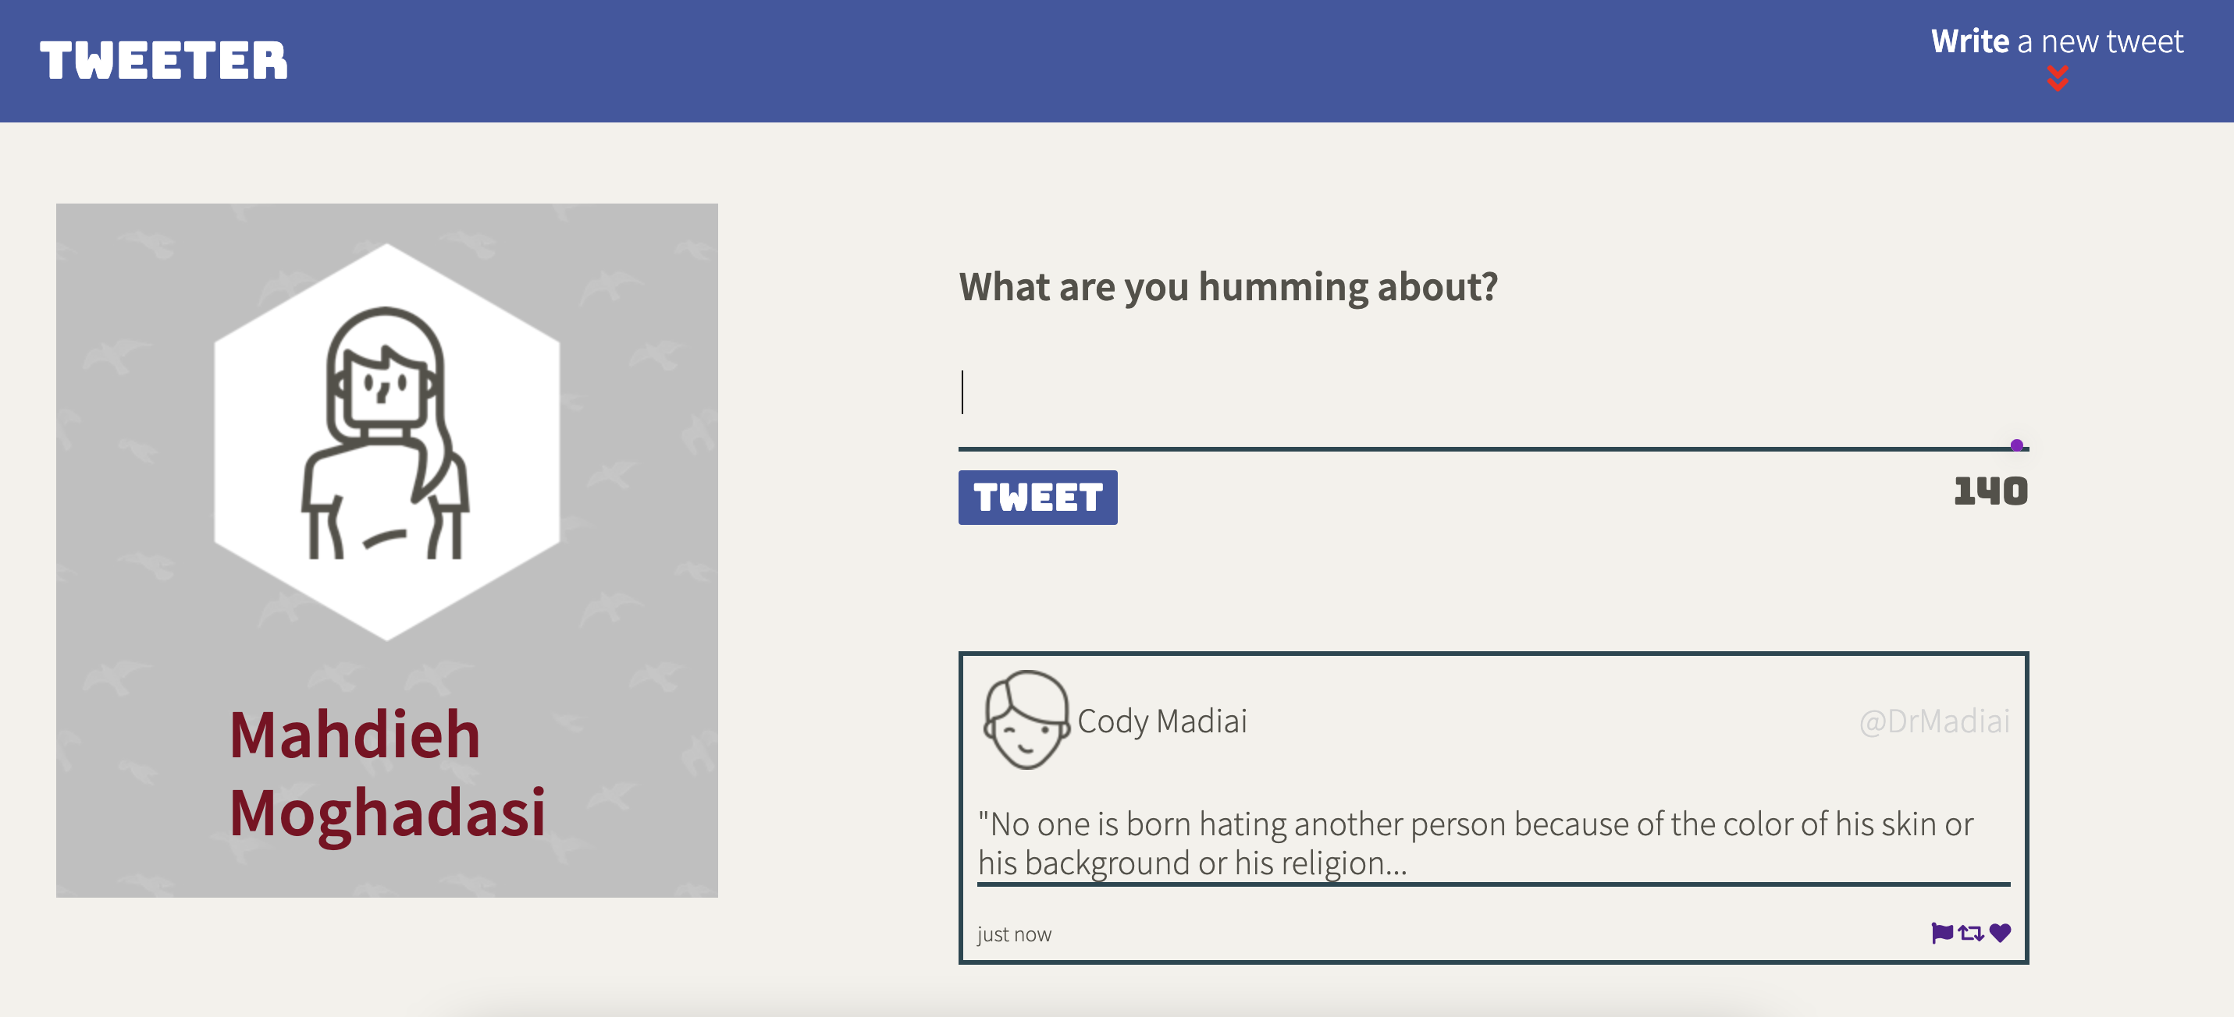Submit with the blue TWEET button
The width and height of the screenshot is (2234, 1017).
(1037, 498)
